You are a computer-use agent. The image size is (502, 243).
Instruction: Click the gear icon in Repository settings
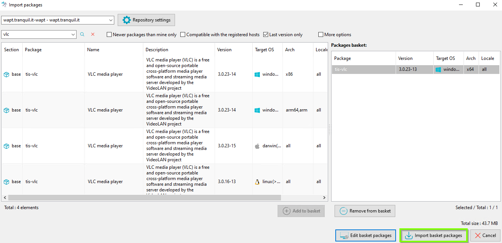127,20
